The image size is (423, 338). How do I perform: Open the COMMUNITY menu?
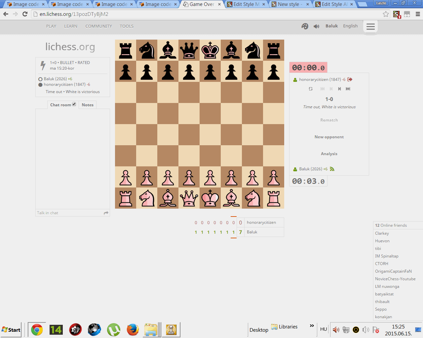click(x=98, y=26)
